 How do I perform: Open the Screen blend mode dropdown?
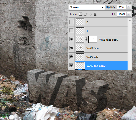87,7
